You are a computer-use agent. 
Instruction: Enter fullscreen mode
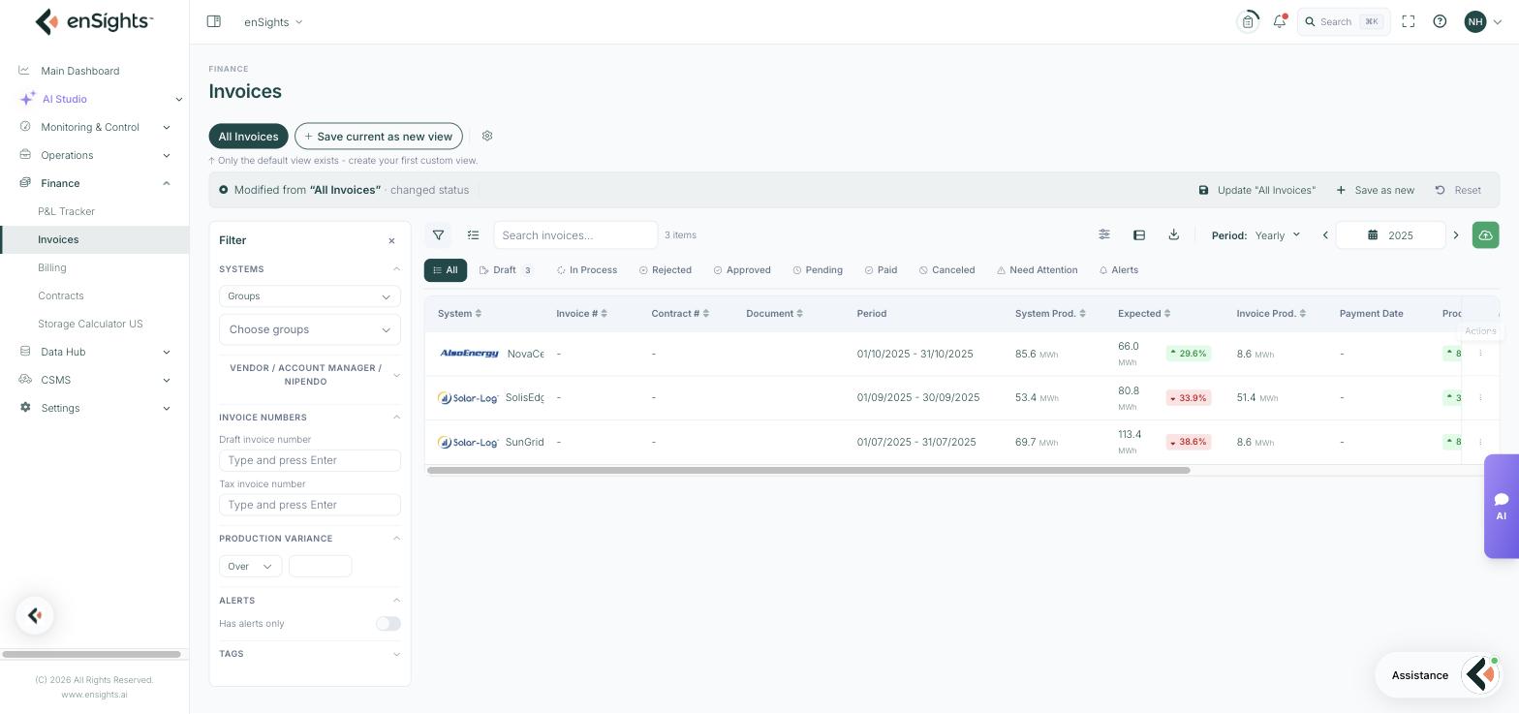coord(1409,21)
